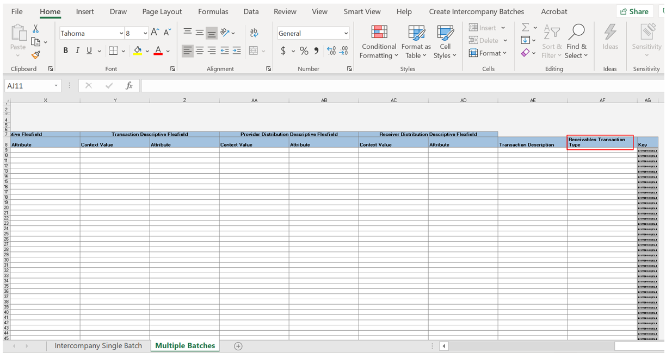666x353 pixels.
Task: Click the Ideas lightning icon
Action: 610,33
